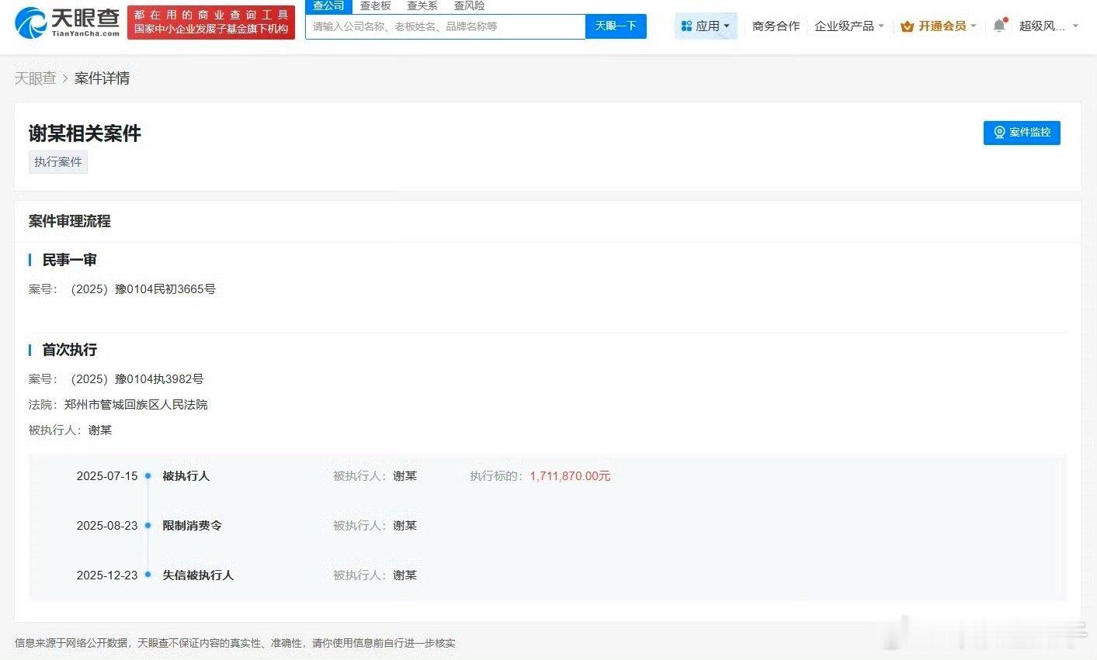This screenshot has width=1097, height=660.
Task: Open the 天眼查 breadcrumb link
Action: tap(35, 78)
